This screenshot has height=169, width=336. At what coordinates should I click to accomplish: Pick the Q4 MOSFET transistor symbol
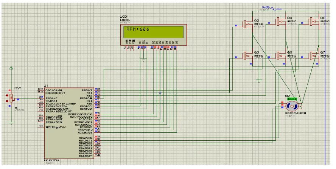click(281, 21)
